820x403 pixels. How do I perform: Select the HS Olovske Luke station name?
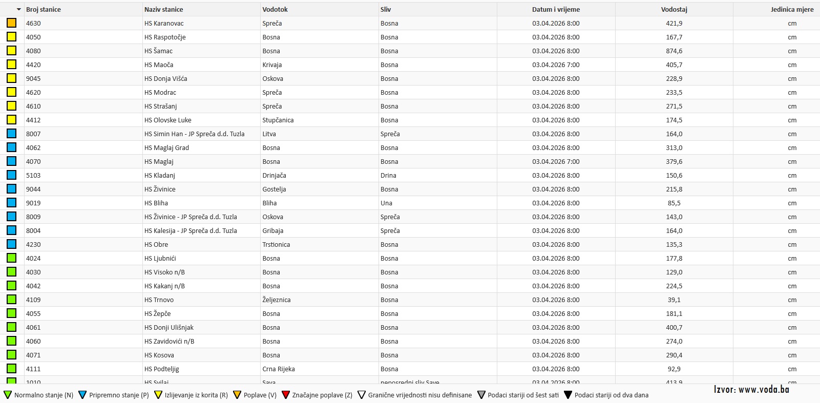pyautogui.click(x=168, y=120)
